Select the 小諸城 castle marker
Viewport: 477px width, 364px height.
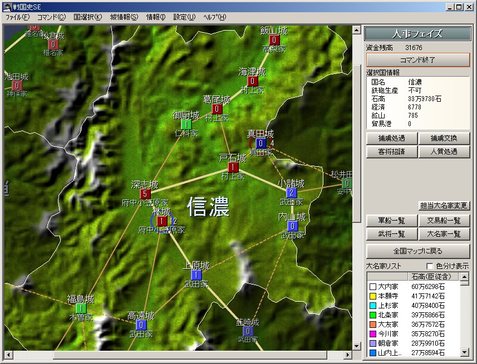point(291,193)
